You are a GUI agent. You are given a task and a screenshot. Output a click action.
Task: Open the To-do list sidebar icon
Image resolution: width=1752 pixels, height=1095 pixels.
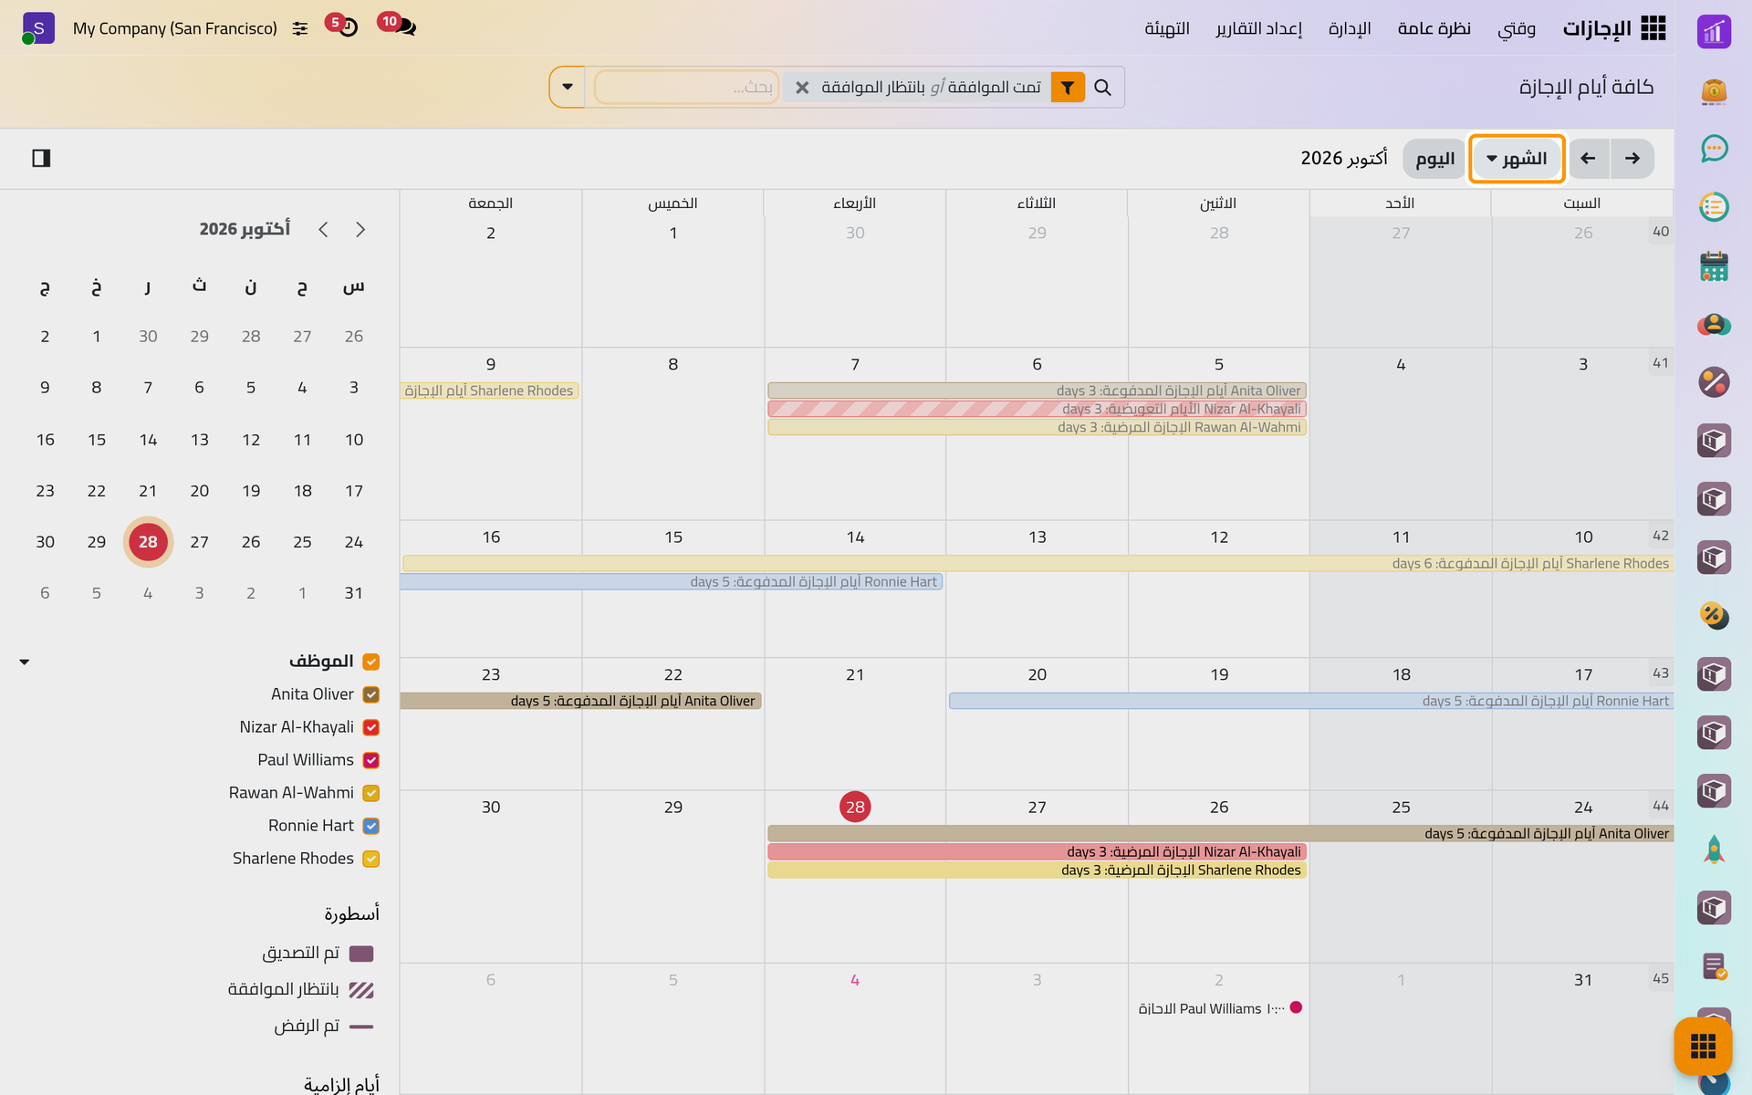(x=1714, y=207)
